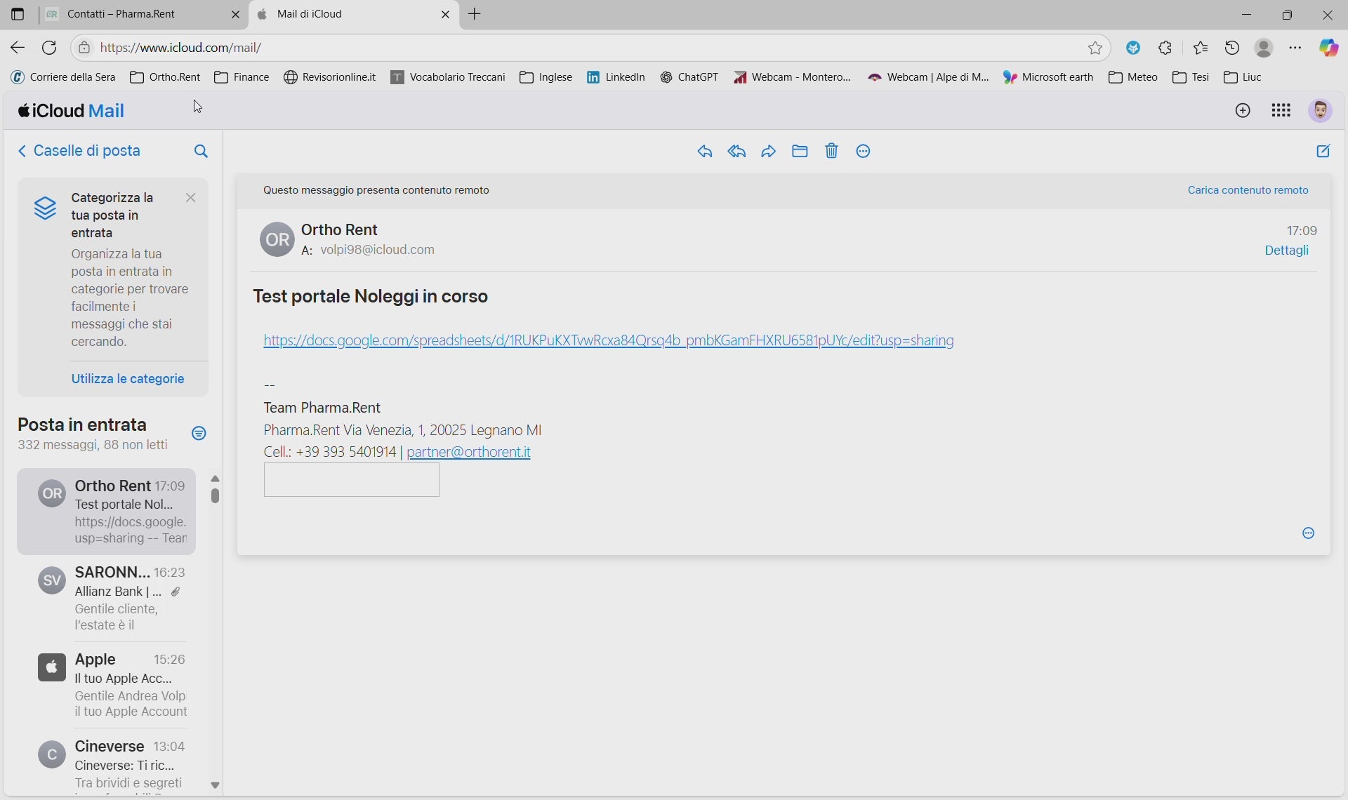Dismiss the Categorizza la tua posta banner
The width and height of the screenshot is (1348, 800).
click(191, 199)
